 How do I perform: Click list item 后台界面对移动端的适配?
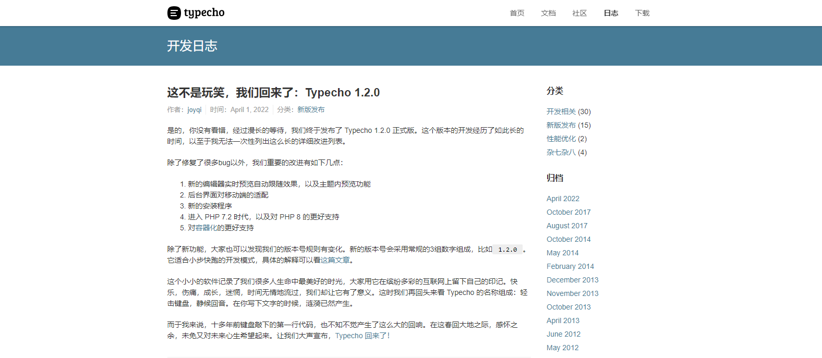[x=228, y=195]
